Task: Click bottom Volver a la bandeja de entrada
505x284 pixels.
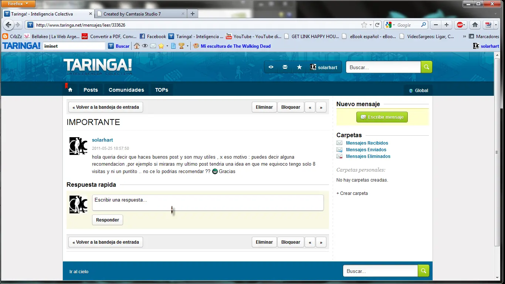Action: 106,242
